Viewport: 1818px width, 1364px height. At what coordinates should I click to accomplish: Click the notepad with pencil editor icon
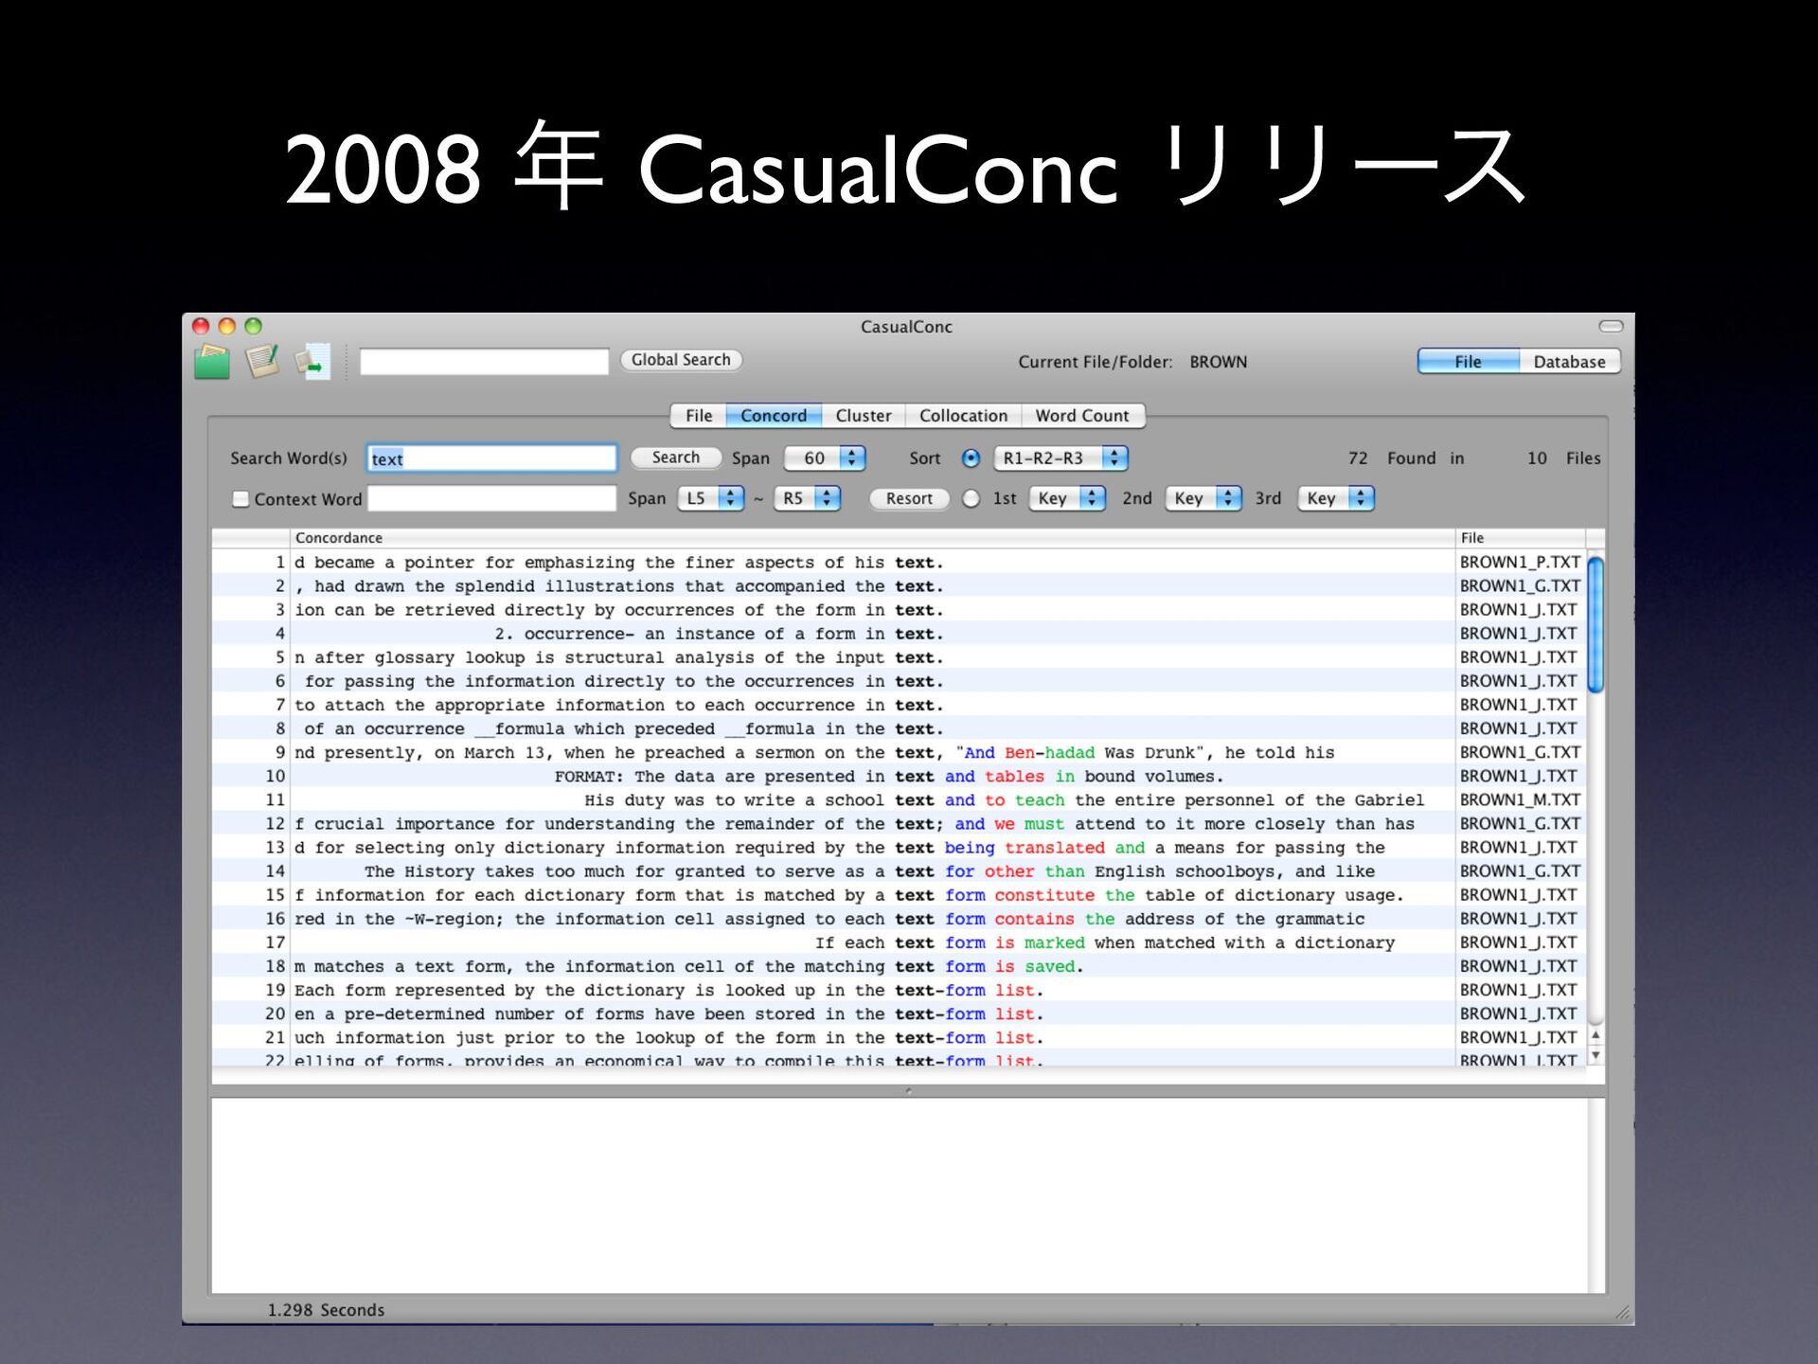pyautogui.click(x=262, y=361)
